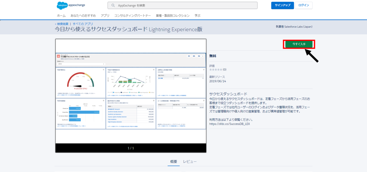Open the アプリ menu item
The height and width of the screenshot is (172, 367).
click(x=105, y=16)
